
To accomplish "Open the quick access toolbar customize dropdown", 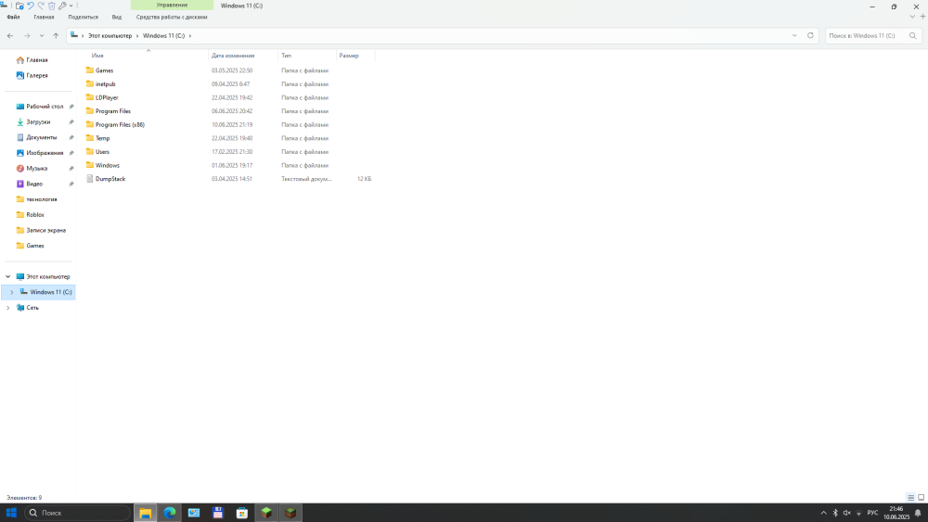I will (71, 6).
